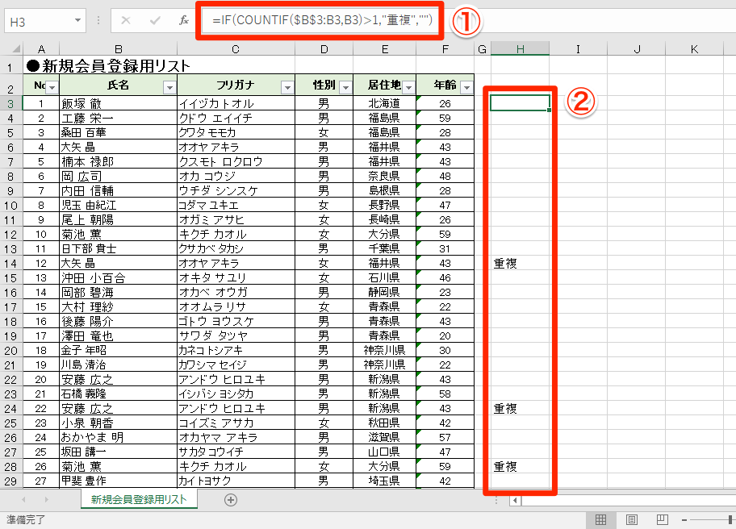
Task: Select the 新規会員登録用リスト sheet tab
Action: [x=139, y=499]
